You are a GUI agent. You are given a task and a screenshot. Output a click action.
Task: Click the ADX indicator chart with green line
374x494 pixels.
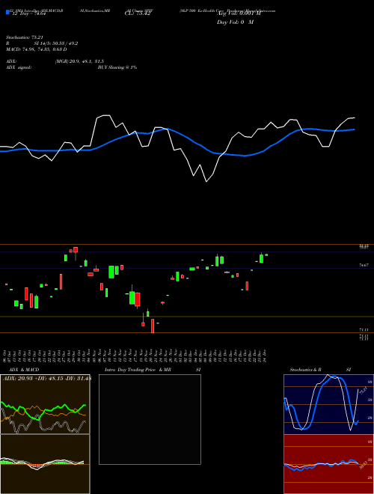pyautogui.click(x=45, y=404)
